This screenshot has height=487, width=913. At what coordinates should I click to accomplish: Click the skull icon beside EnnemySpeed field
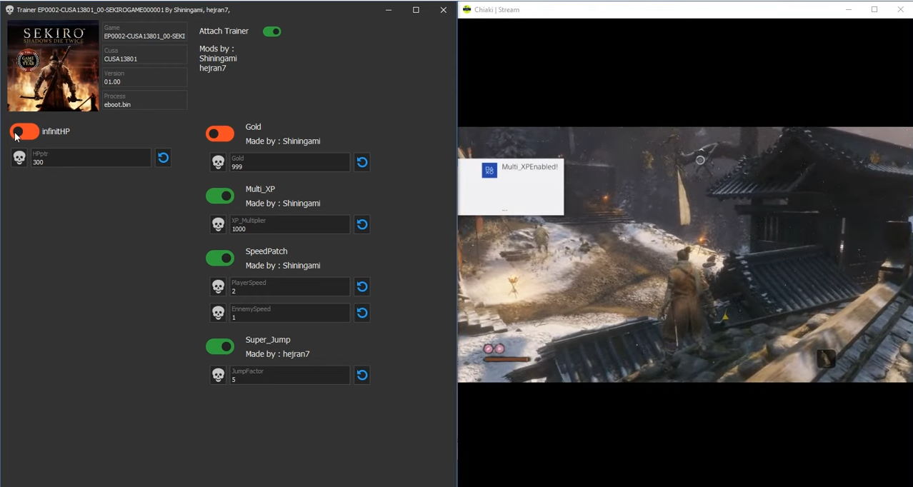pos(218,313)
